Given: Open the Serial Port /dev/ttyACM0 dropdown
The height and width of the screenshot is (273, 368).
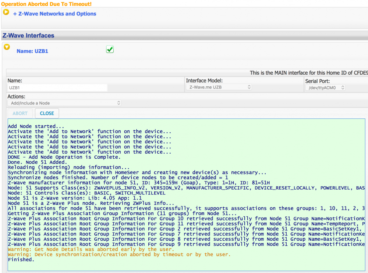Looking at the screenshot, I should [x=325, y=87].
